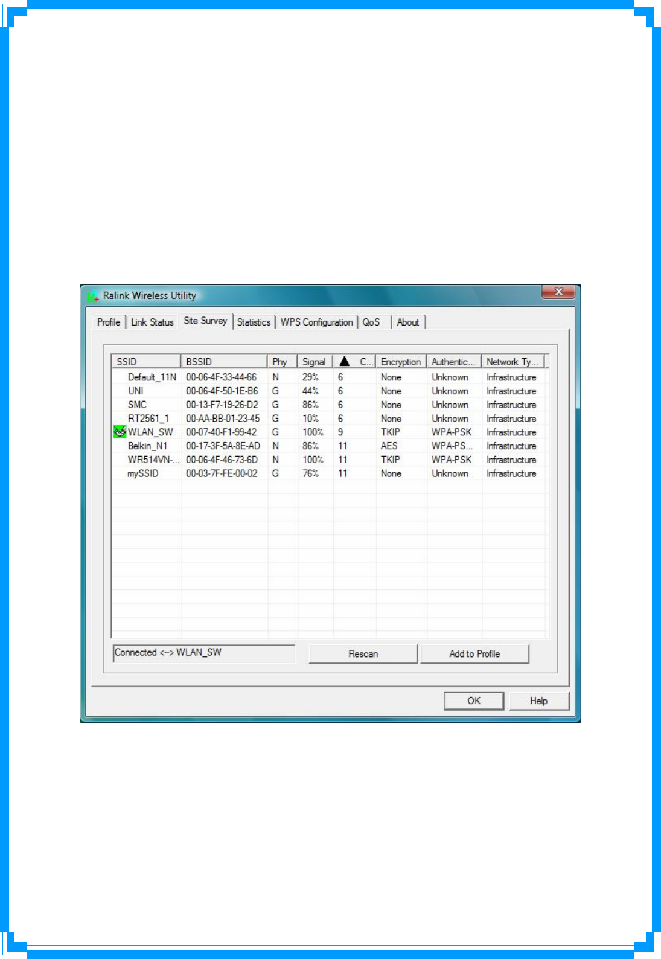Viewport: 661px width, 959px height.
Task: Click the connected icon beside WLAN_SW
Action: (120, 432)
